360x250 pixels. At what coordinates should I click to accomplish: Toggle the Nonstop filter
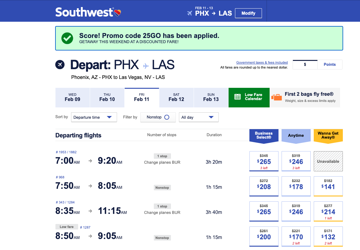point(158,117)
